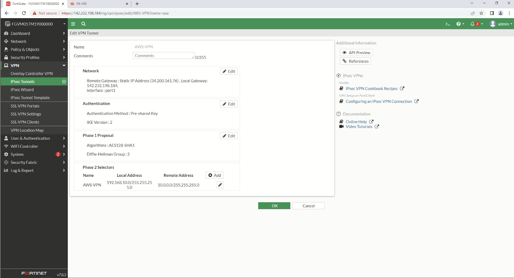Close the FortiGate browser tab

[x=63, y=4]
